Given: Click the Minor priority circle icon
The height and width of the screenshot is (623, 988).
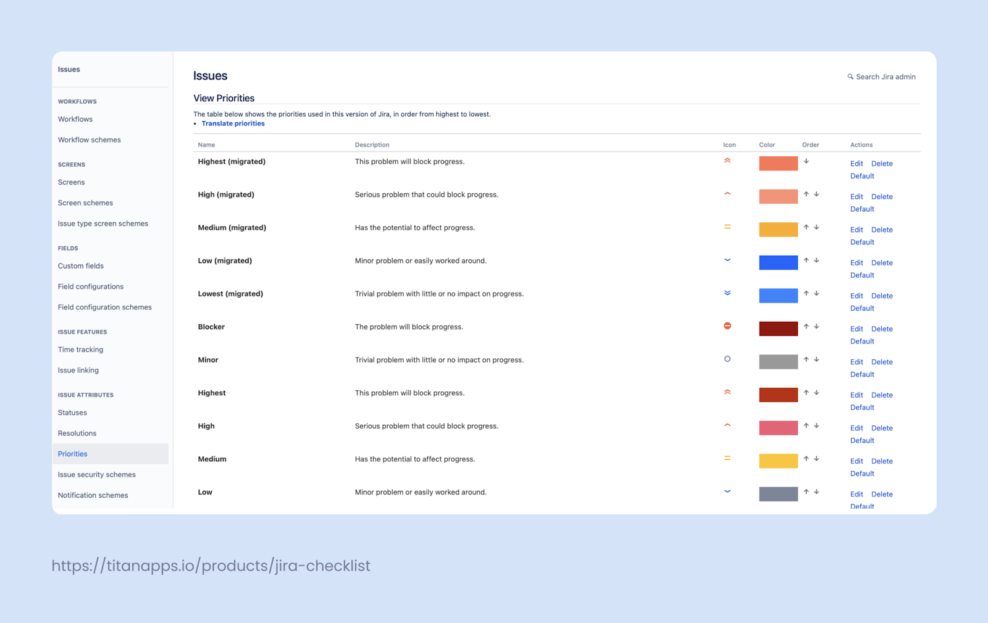Looking at the screenshot, I should [x=727, y=359].
